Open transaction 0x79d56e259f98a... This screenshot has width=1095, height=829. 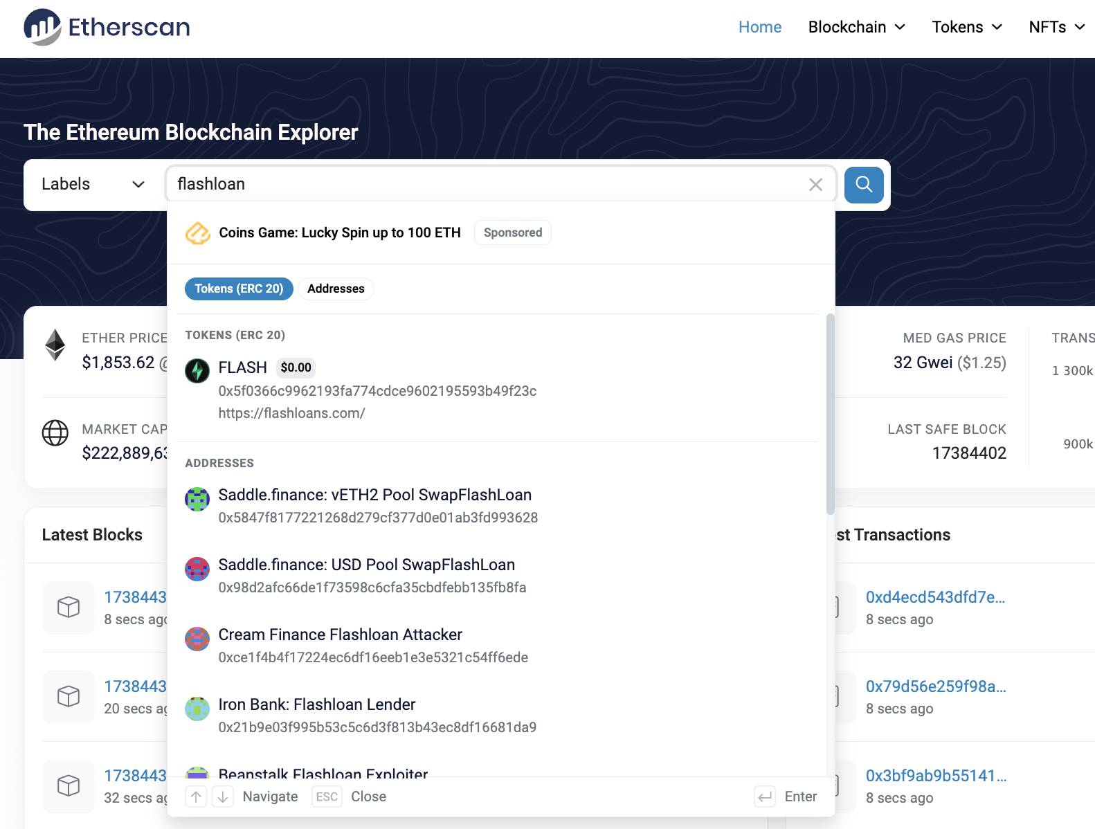936,686
